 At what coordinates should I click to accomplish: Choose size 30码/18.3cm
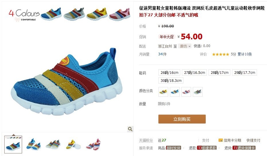171,80
